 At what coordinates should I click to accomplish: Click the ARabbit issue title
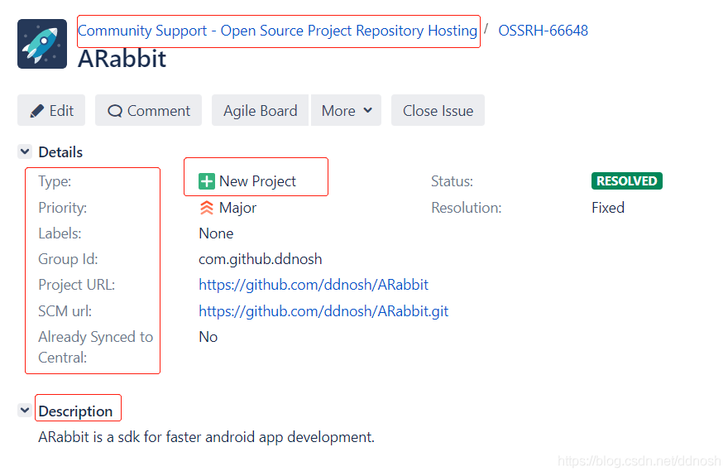pyautogui.click(x=122, y=59)
